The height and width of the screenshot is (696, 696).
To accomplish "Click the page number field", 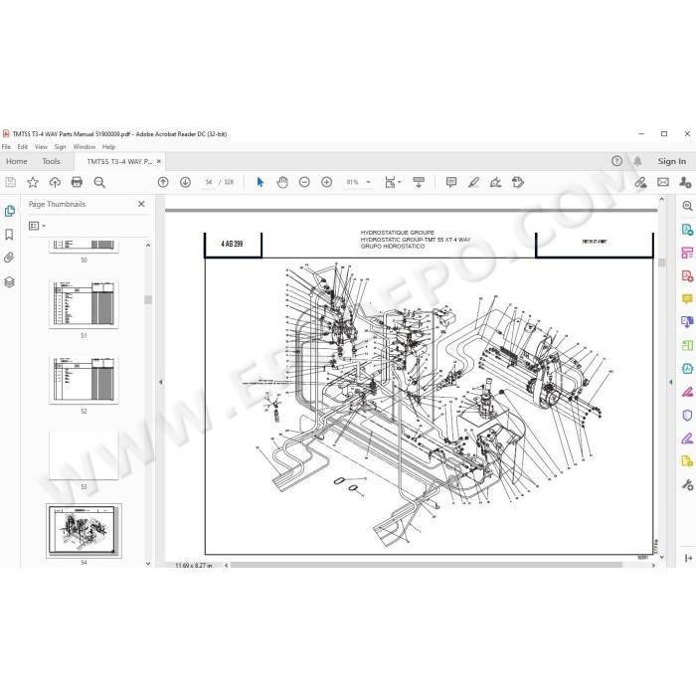I will click(209, 182).
